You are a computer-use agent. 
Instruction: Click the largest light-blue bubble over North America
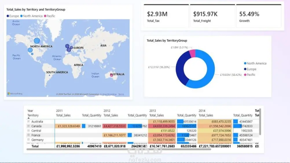pos(37,41)
